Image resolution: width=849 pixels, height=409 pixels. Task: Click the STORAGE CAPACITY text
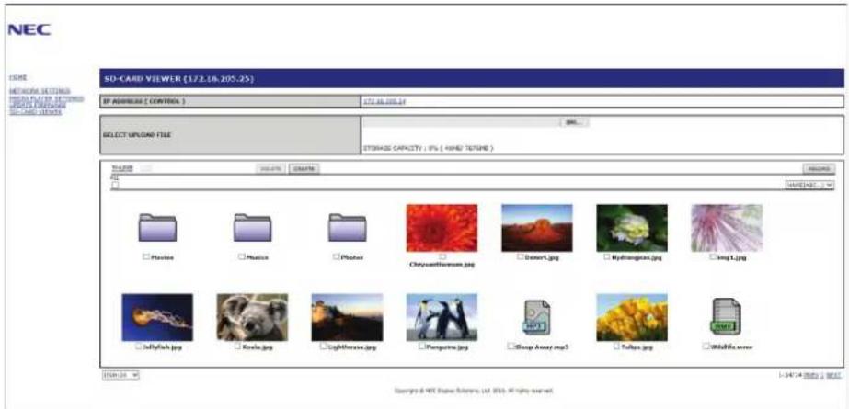[429, 148]
